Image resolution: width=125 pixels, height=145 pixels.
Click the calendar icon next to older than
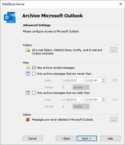pyautogui.click(x=28, y=93)
